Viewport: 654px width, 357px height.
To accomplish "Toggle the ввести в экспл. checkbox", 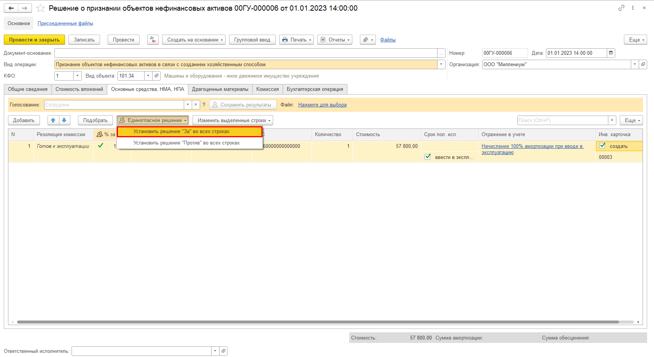I will (x=428, y=157).
